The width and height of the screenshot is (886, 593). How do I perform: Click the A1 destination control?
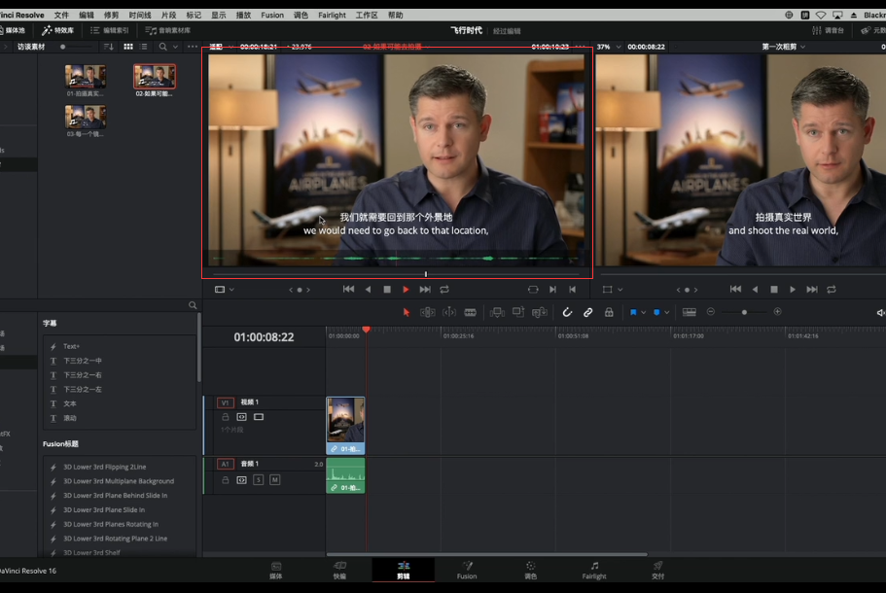coord(225,464)
